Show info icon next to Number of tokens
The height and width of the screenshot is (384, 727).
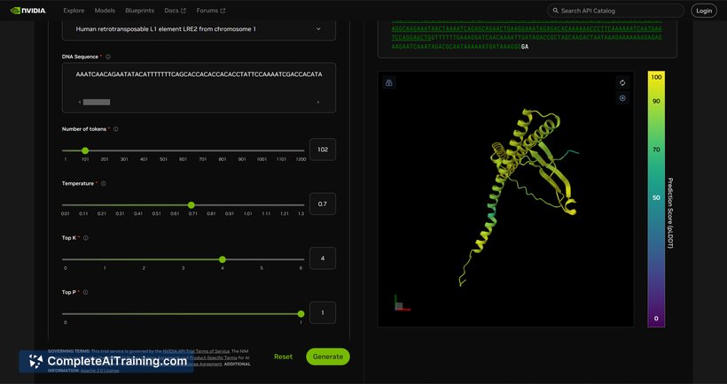pos(116,129)
